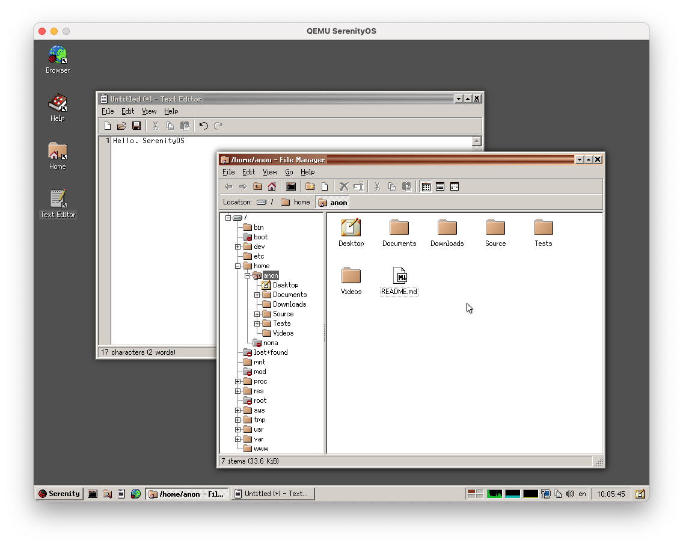683x546 pixels.
Task: Select Downloads folder in icon pane
Action: click(x=447, y=233)
